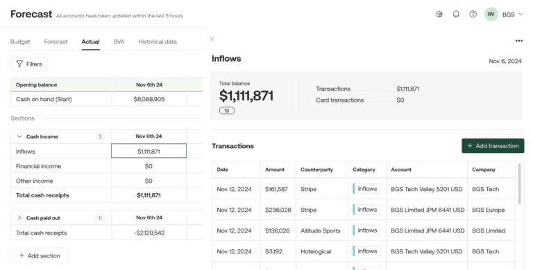Switch to the Budget tab
This screenshot has width=533, height=270.
pyautogui.click(x=20, y=42)
